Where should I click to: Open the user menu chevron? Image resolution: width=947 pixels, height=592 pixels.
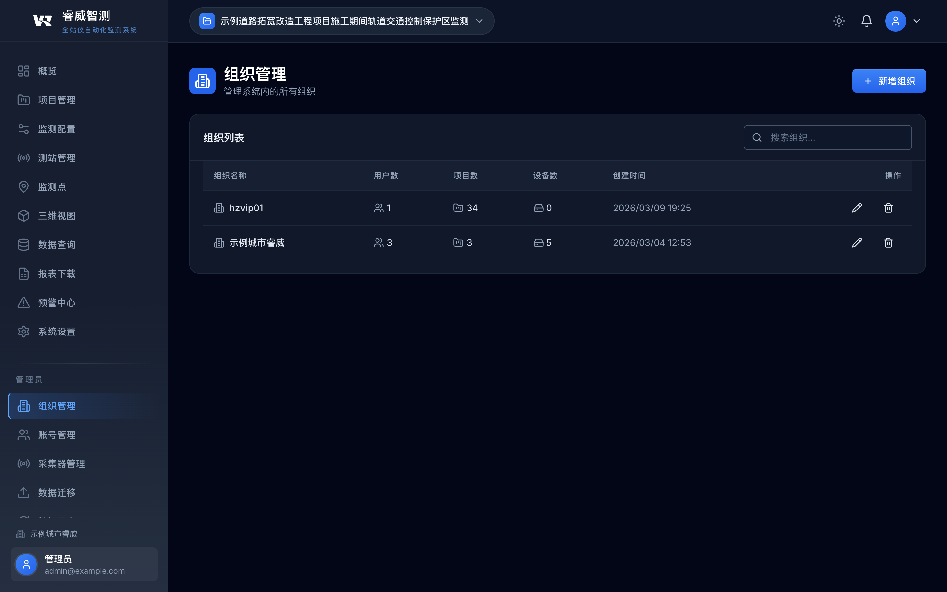(916, 21)
